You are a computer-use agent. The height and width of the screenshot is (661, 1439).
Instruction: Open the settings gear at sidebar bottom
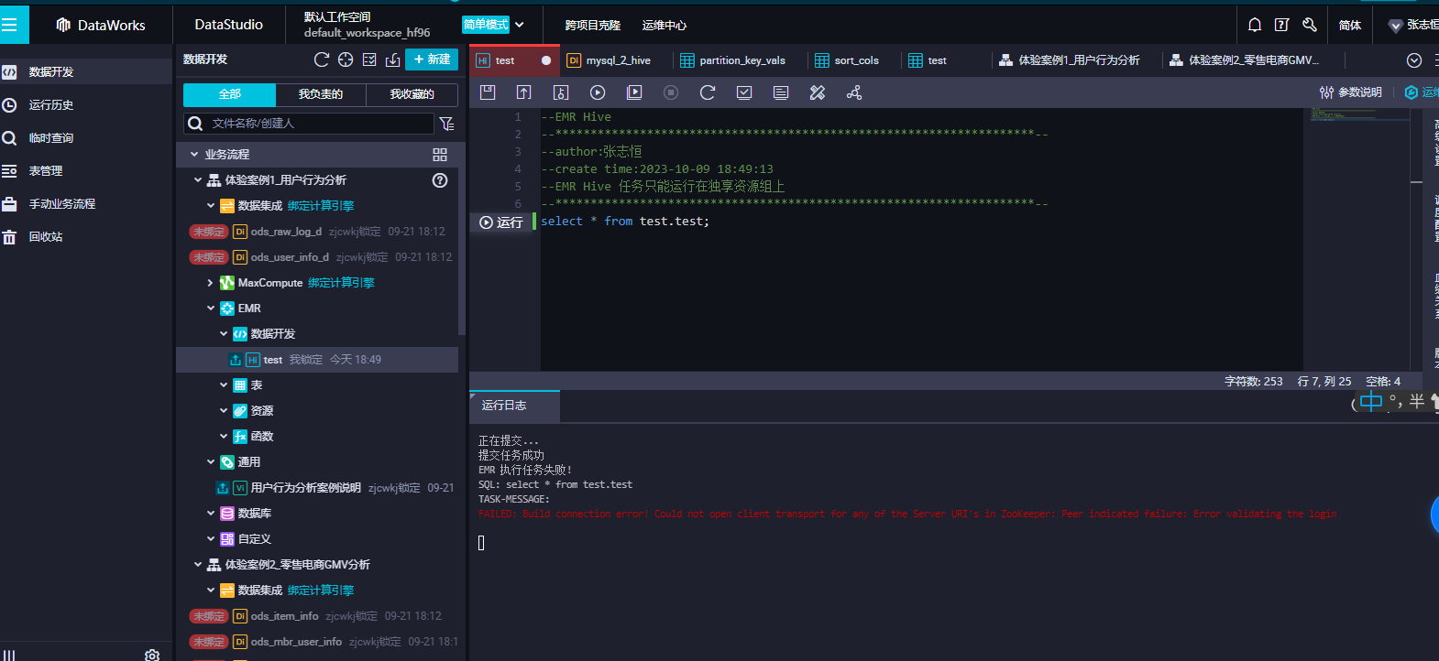pyautogui.click(x=152, y=655)
